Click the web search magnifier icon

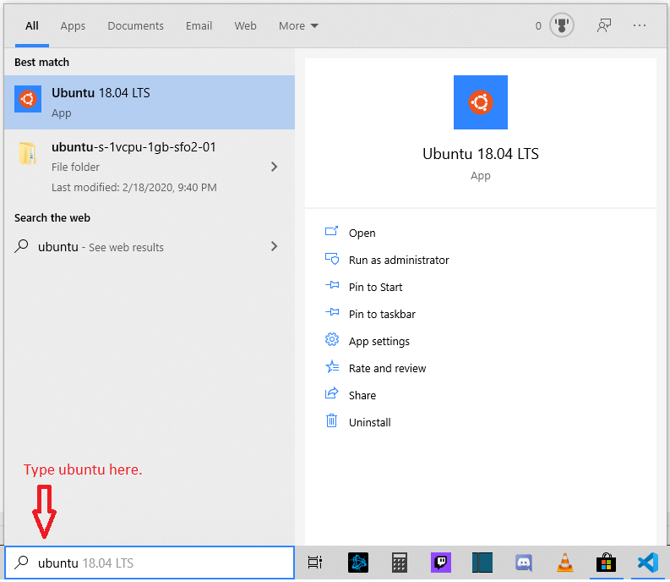point(21,246)
